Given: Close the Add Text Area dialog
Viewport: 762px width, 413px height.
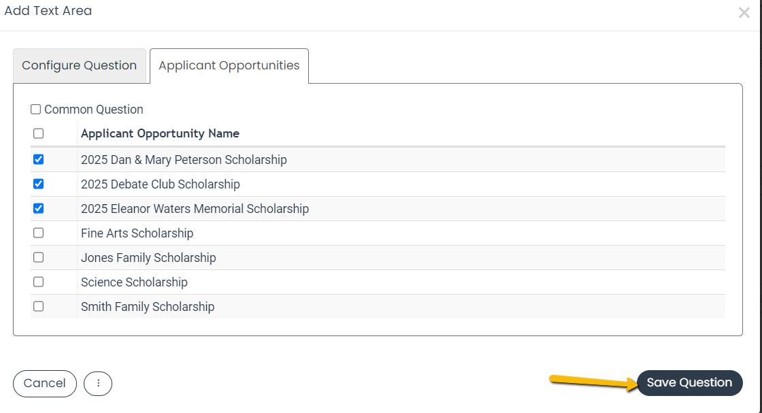Looking at the screenshot, I should (744, 13).
